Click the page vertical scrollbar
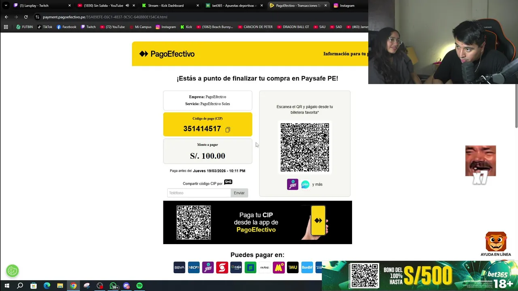This screenshot has width=518, height=291. pos(516,105)
